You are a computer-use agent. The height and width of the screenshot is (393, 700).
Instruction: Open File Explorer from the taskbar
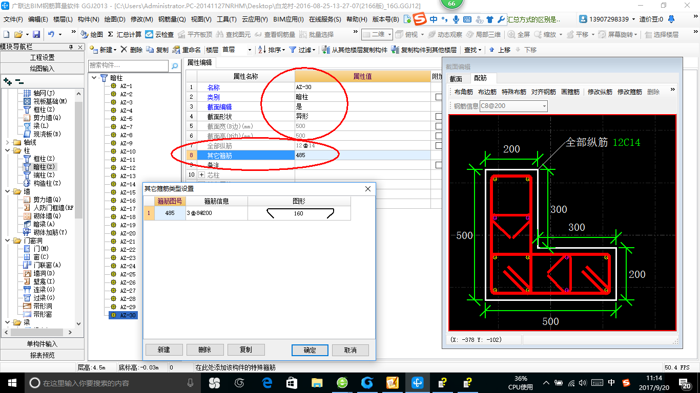tap(317, 383)
